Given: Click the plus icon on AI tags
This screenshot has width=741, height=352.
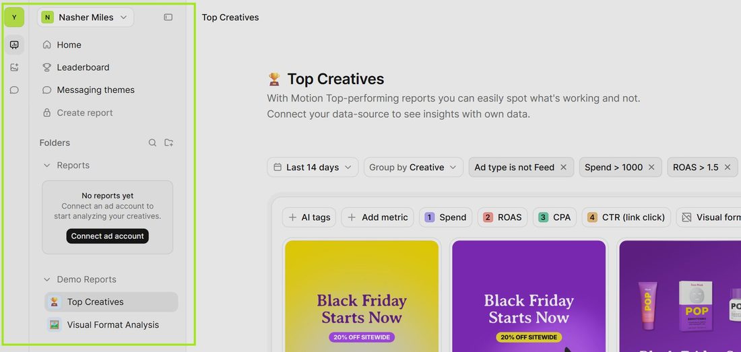Looking at the screenshot, I should [x=292, y=217].
